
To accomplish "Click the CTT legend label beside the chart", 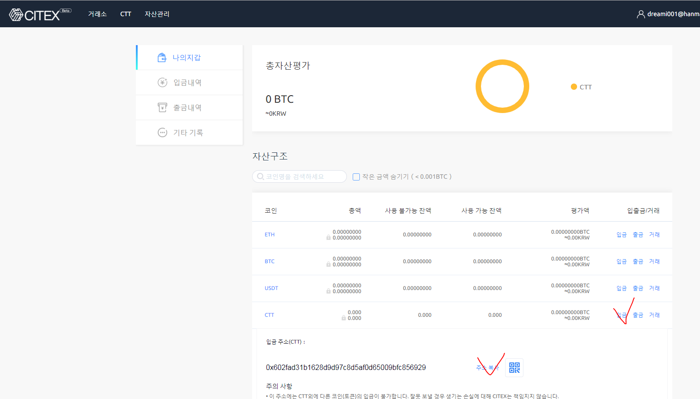I will point(586,87).
